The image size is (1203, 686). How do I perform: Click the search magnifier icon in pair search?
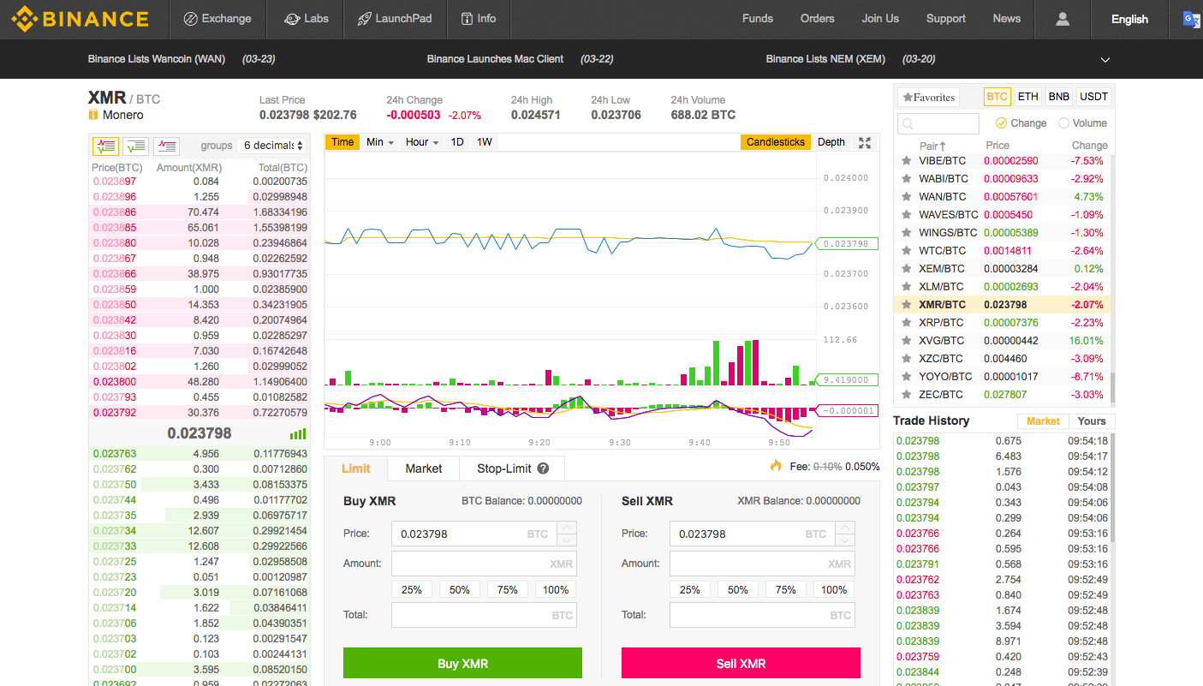click(x=908, y=124)
